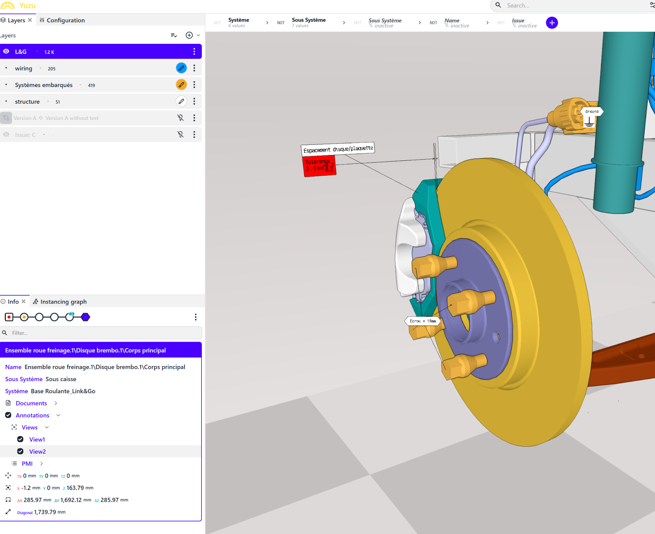Click the Système filter with 6 values

click(239, 23)
